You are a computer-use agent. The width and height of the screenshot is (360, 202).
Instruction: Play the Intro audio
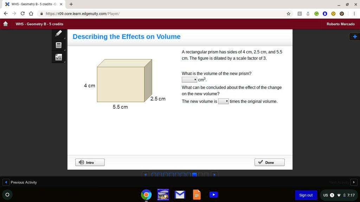point(90,162)
